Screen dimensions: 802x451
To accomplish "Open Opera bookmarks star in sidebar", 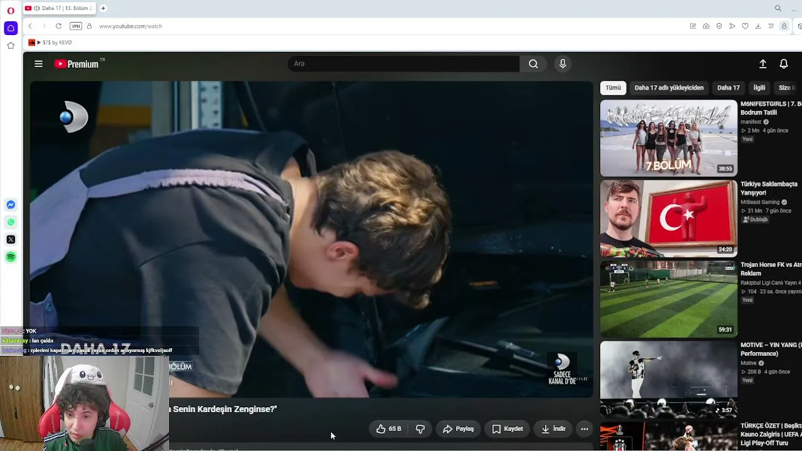I will point(11,46).
